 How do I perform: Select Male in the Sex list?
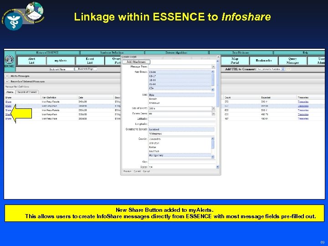(x=181, y=95)
